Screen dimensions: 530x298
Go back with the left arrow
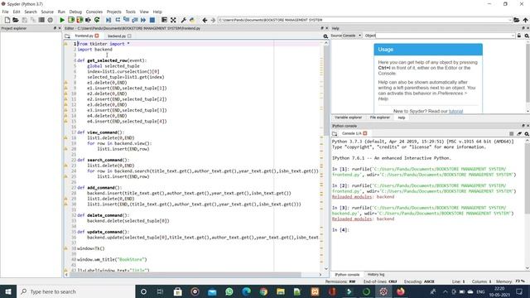[x=205, y=20]
